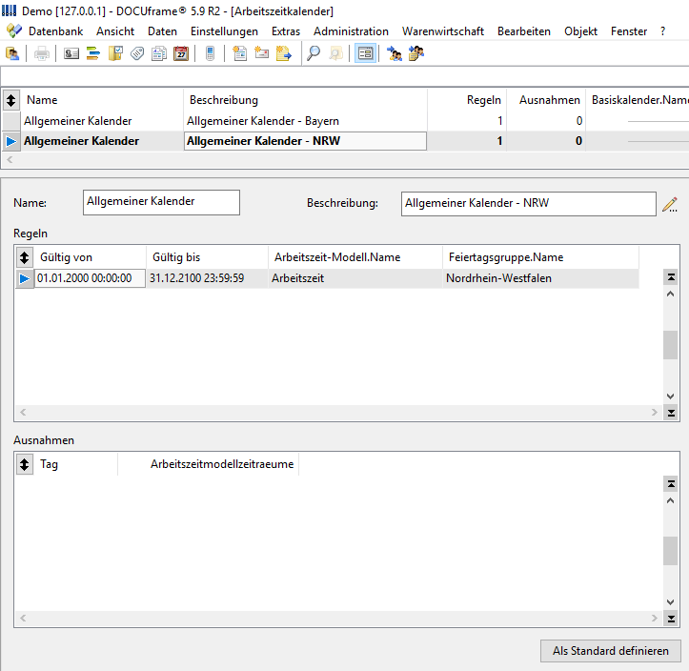Click the users with note forward icon
The width and height of the screenshot is (689, 671).
(416, 53)
